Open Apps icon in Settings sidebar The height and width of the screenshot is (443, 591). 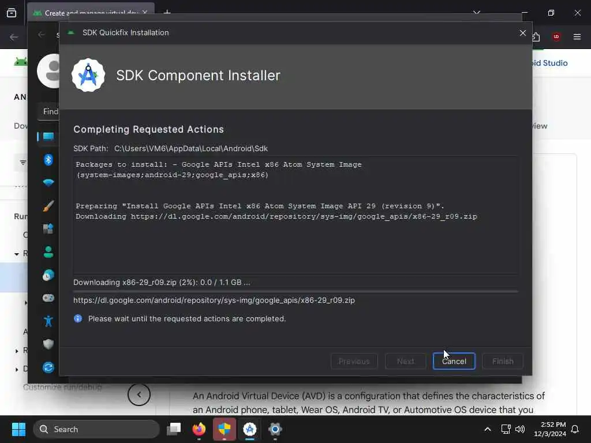(x=48, y=228)
